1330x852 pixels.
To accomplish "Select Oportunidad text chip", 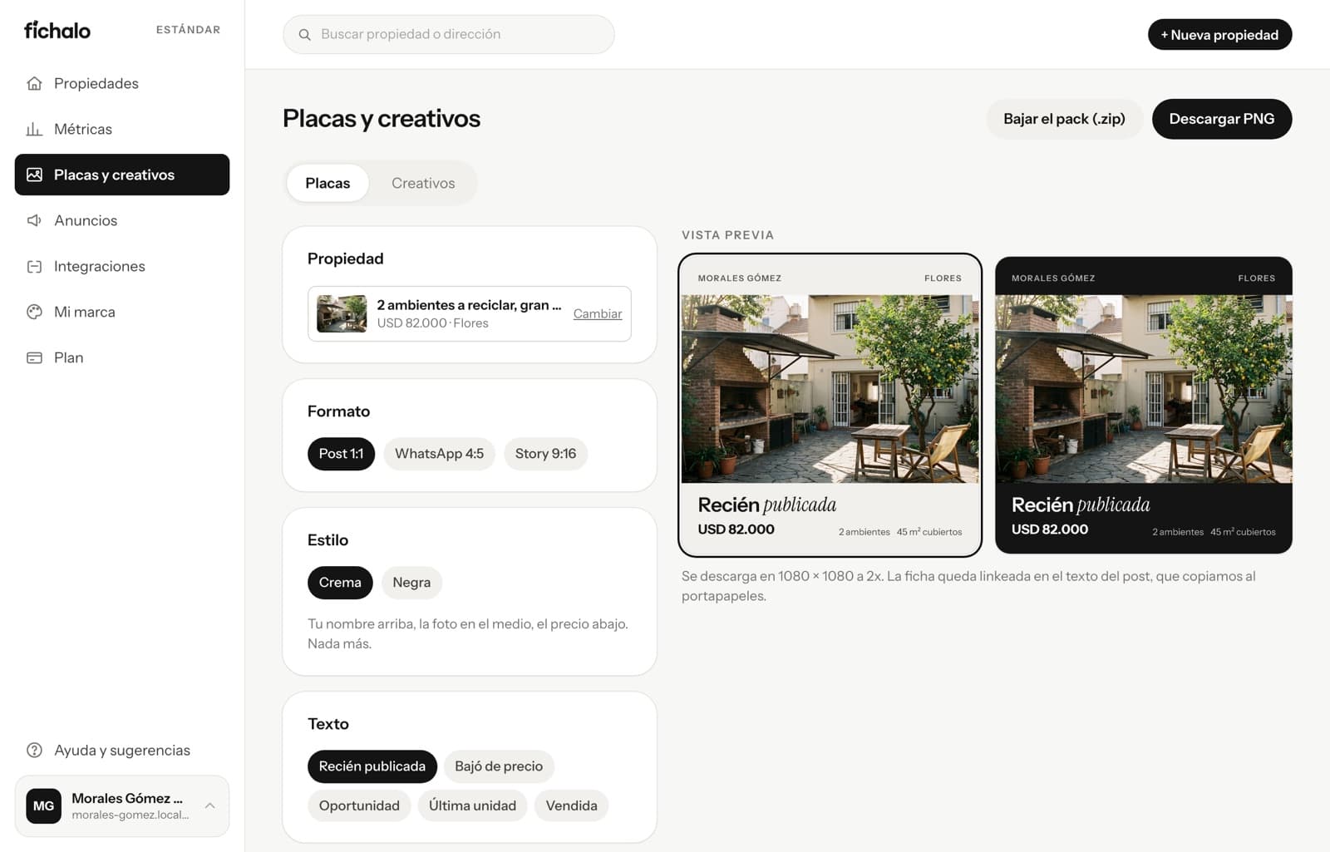I will coord(359,805).
